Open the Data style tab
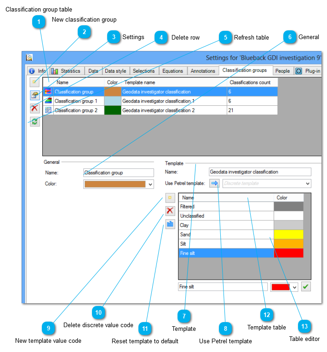The height and width of the screenshot is (352, 327). click(x=116, y=71)
